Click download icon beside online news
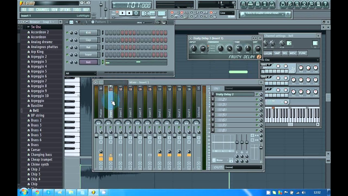348x196 pixels. [288, 14]
